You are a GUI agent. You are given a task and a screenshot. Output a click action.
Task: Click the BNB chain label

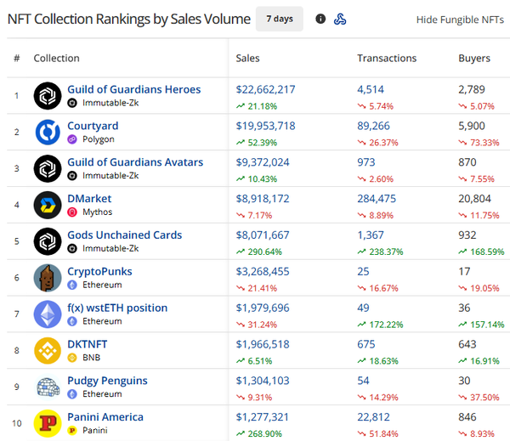tap(91, 358)
